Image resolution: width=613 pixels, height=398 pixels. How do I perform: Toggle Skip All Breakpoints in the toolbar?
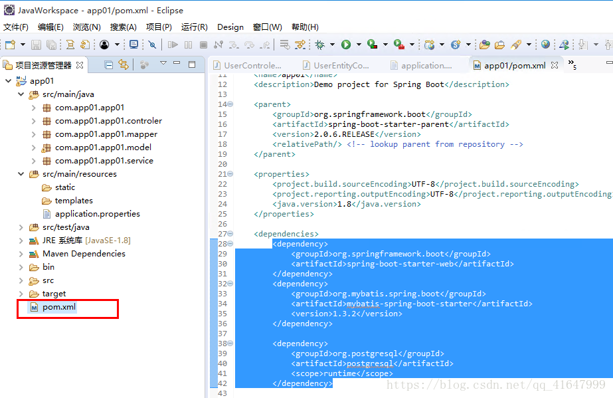[152, 45]
